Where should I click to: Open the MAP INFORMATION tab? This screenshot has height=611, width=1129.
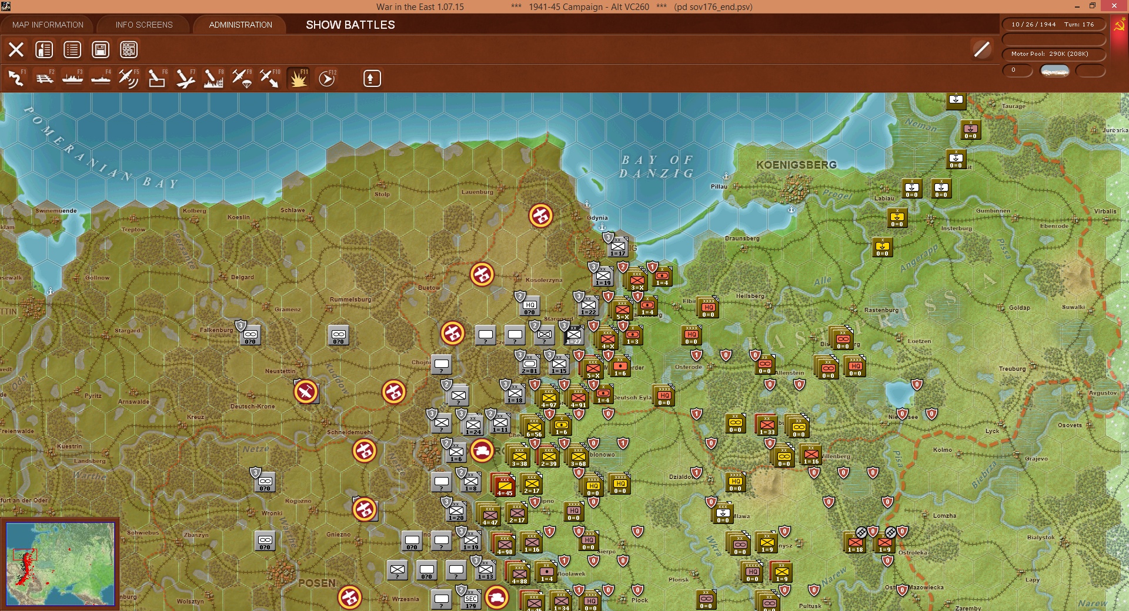tap(48, 25)
